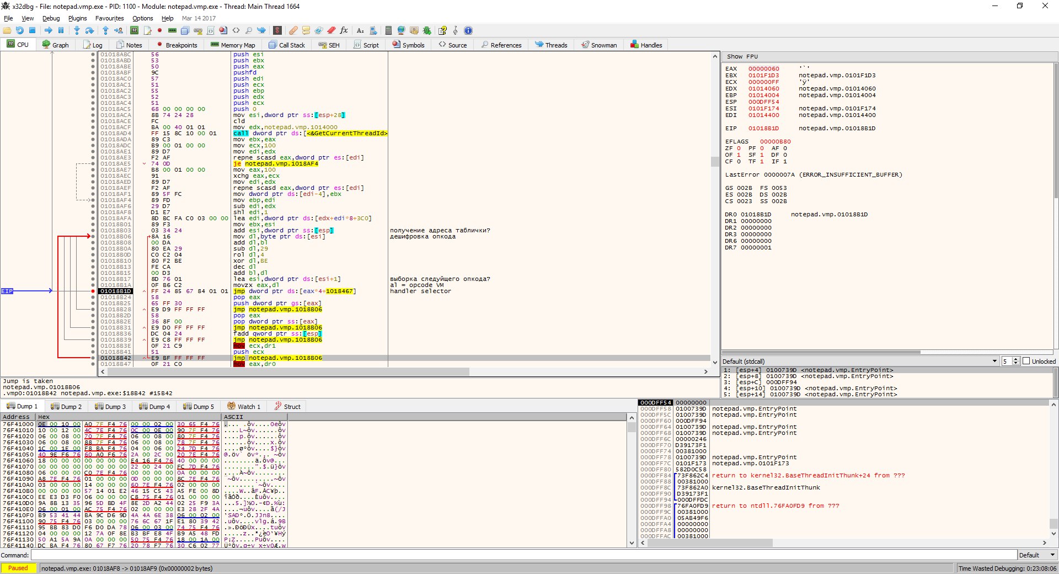Open the Functions fx toolbar icon

(x=344, y=30)
